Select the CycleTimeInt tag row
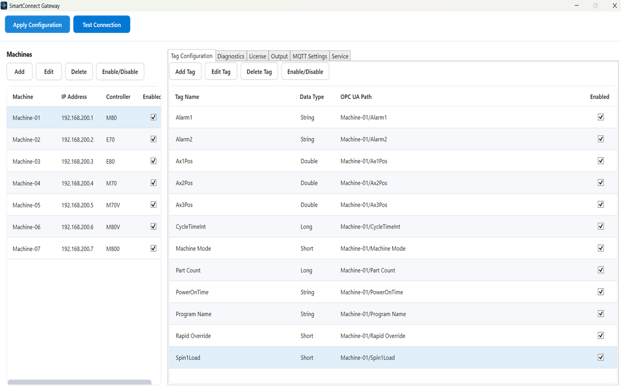Screen dimensions: 621x388 [392, 226]
